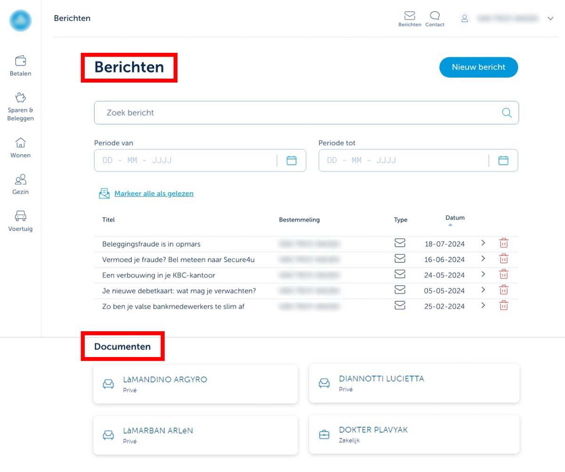Click the bank logo in sidebar
This screenshot has height=472, width=565.
20,21
